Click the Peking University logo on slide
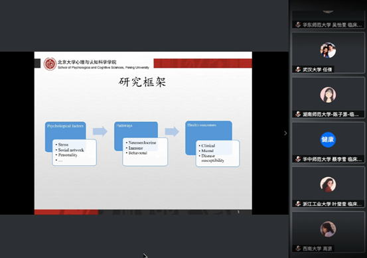 50,64
